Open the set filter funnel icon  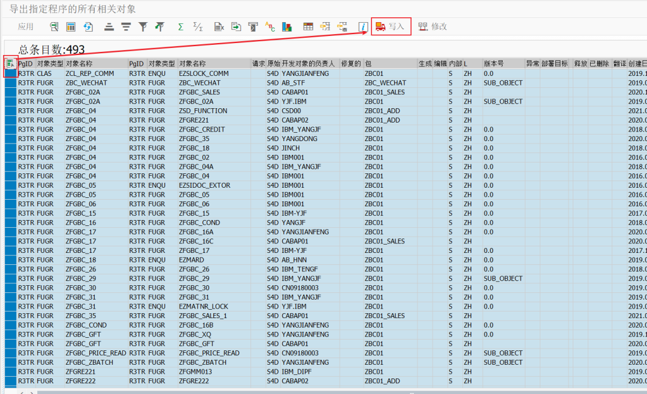[143, 27]
